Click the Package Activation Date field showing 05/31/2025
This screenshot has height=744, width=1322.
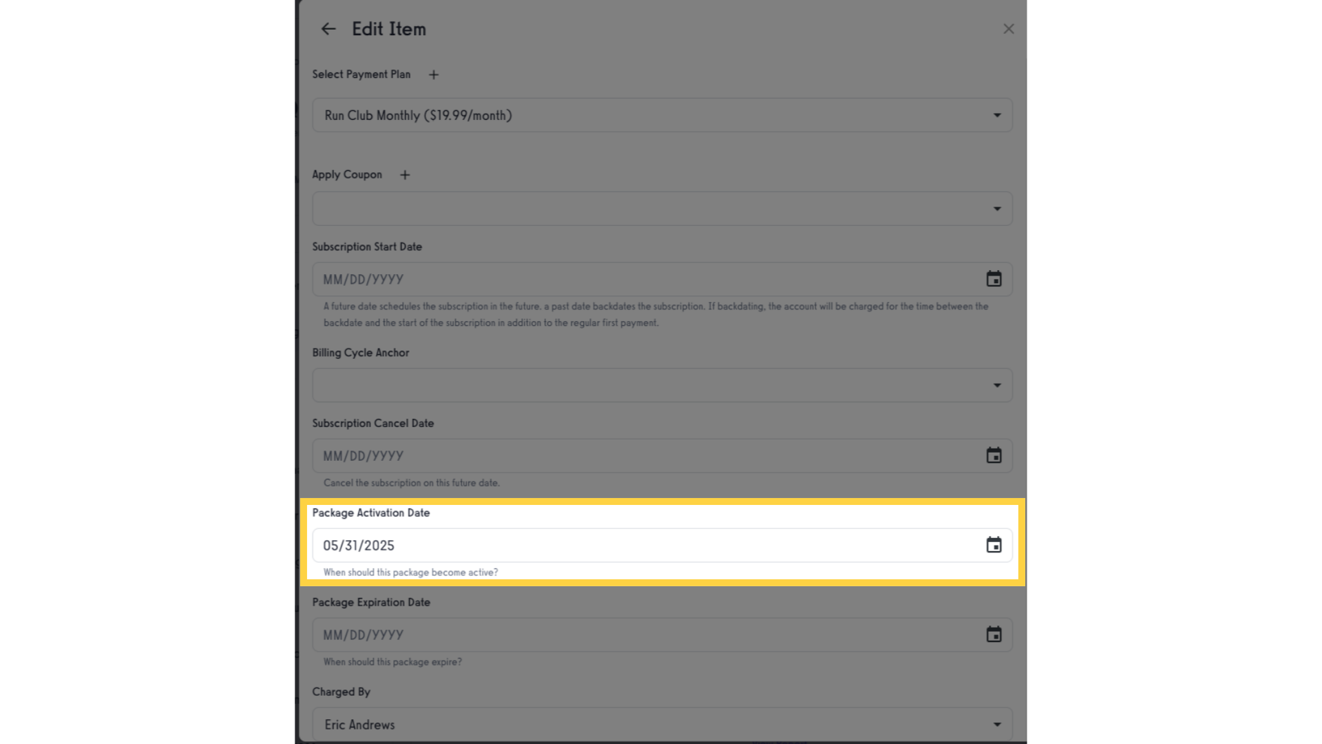(647, 545)
